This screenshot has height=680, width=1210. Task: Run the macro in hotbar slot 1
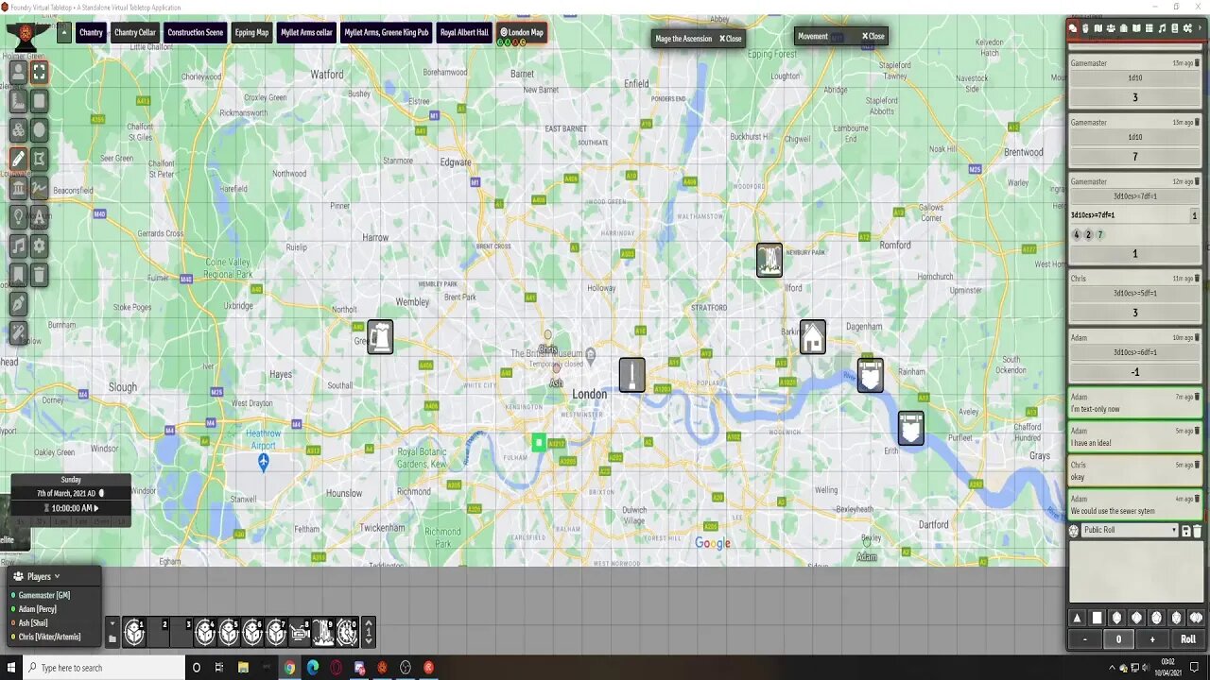point(134,632)
